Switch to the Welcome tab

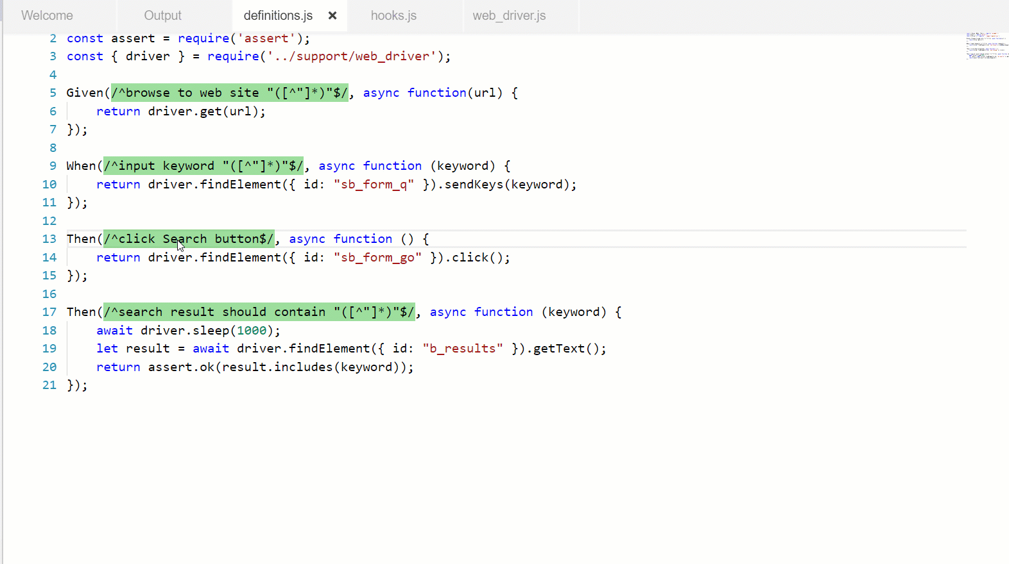click(47, 15)
